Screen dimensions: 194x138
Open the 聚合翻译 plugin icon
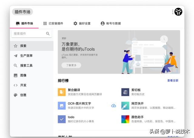pyautogui.click(x=62, y=92)
